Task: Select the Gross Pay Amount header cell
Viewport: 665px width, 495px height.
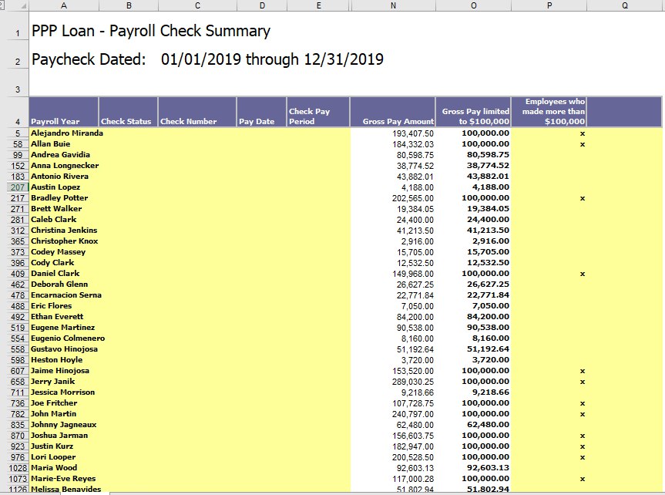Action: coord(392,112)
